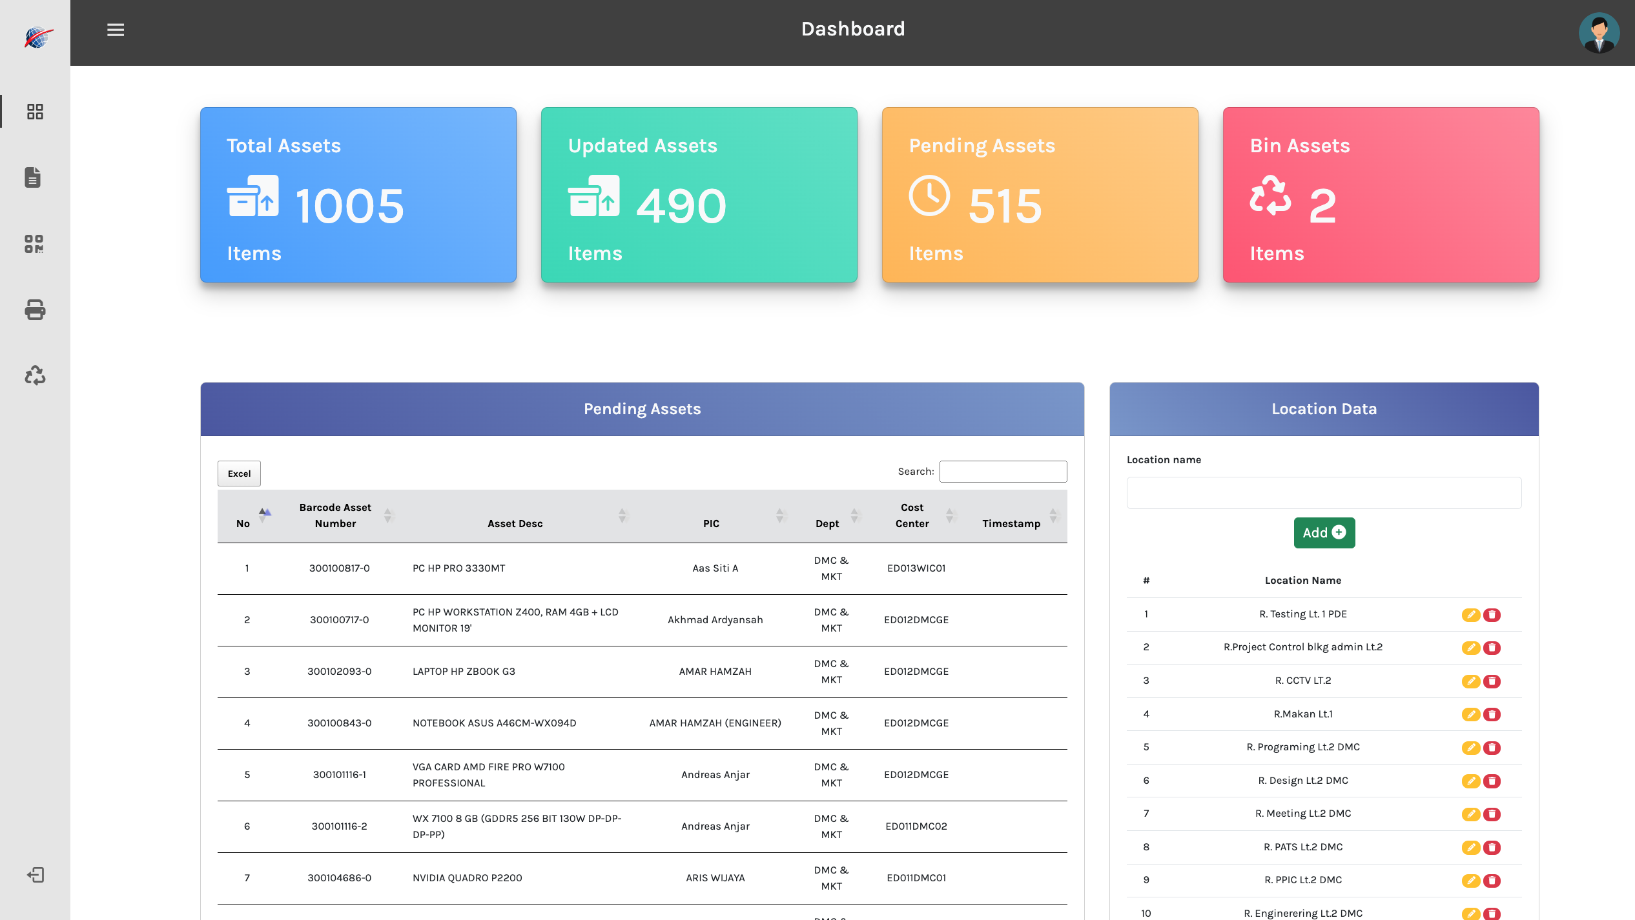Delete location R. Programing Lt.2 DMC

point(1492,748)
